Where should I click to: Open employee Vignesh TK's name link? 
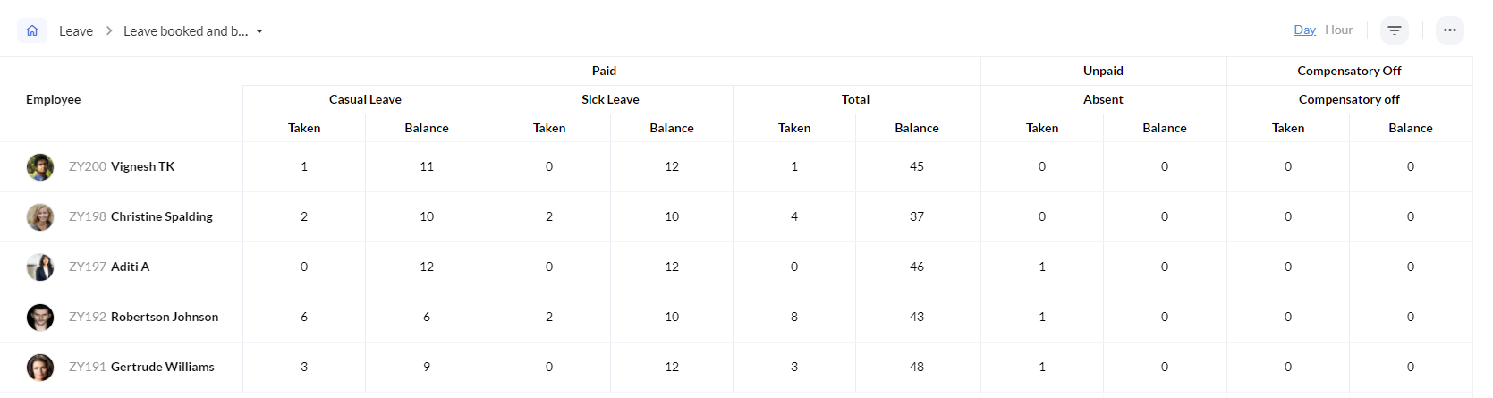coord(143,166)
